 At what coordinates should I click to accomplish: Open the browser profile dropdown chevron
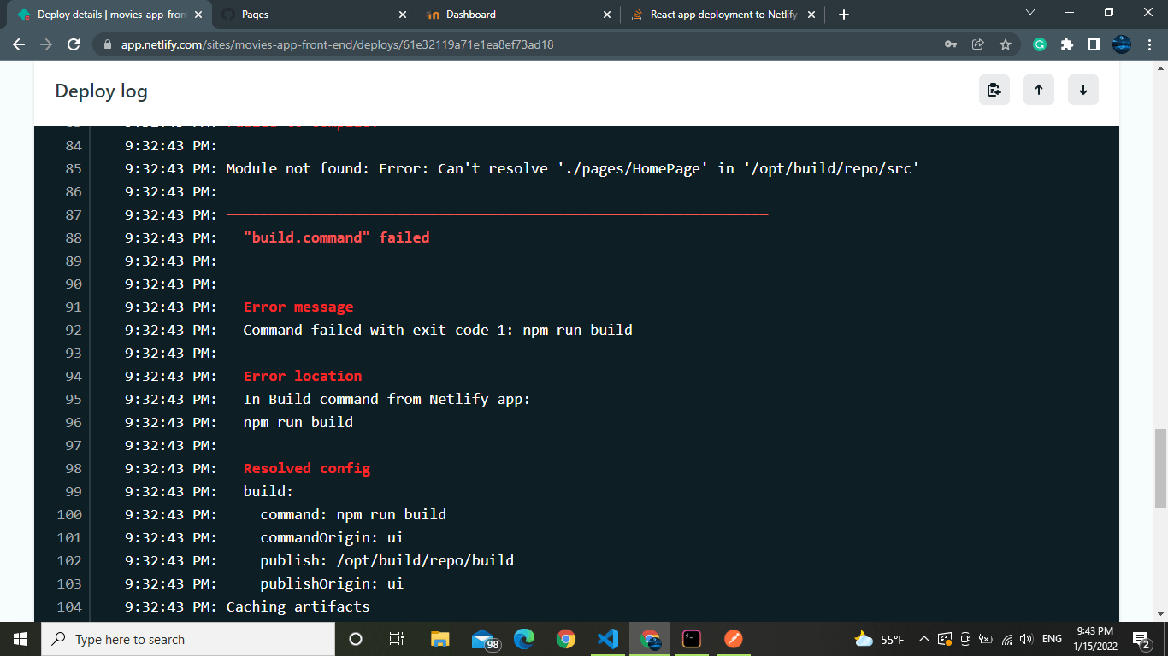[1029, 14]
